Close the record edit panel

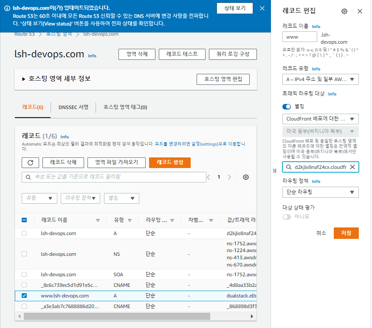pos(360,11)
